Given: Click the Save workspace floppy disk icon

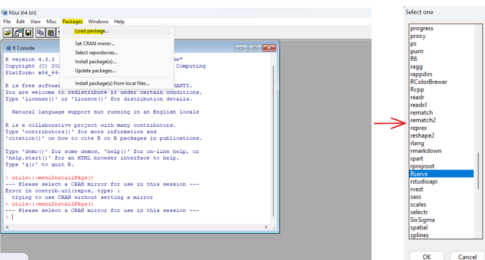Looking at the screenshot, I should (28, 32).
